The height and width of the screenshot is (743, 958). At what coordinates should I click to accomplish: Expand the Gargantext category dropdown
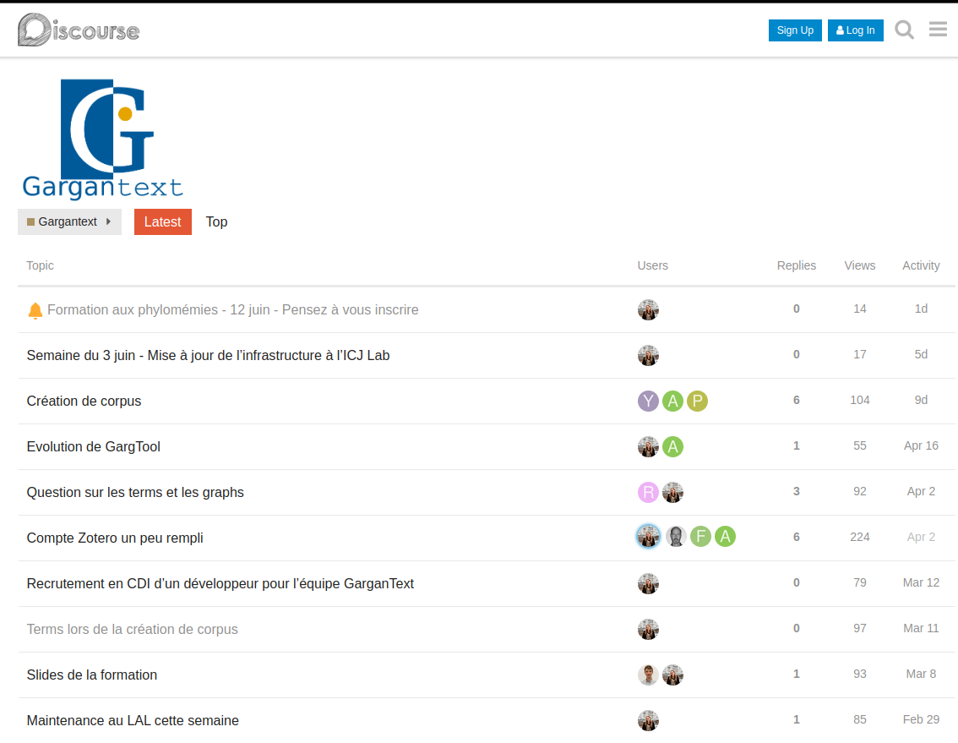(x=69, y=221)
